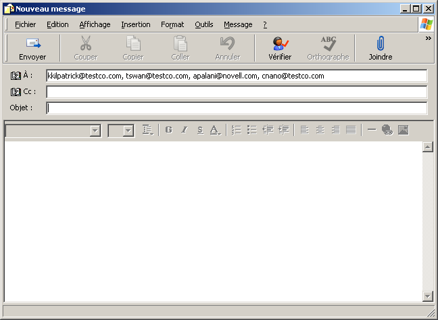Image resolution: width=438 pixels, height=320 pixels.
Task: Open the Fichier menu
Action: coord(26,24)
